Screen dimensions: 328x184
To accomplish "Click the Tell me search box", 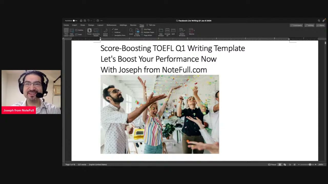I will (151, 25).
